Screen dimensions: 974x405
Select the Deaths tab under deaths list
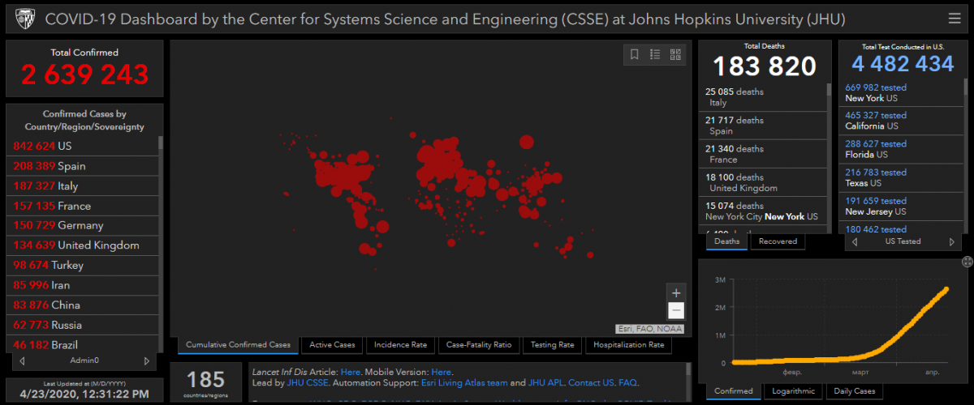[726, 241]
